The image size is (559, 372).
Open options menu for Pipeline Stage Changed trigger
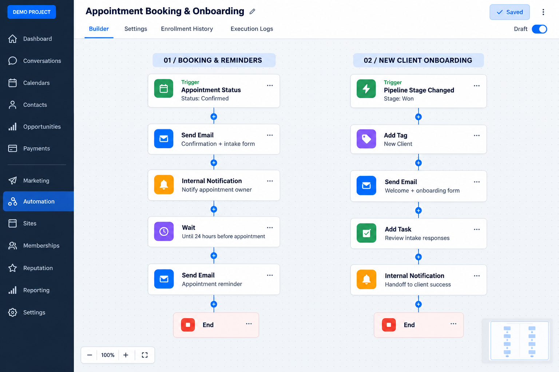(477, 86)
